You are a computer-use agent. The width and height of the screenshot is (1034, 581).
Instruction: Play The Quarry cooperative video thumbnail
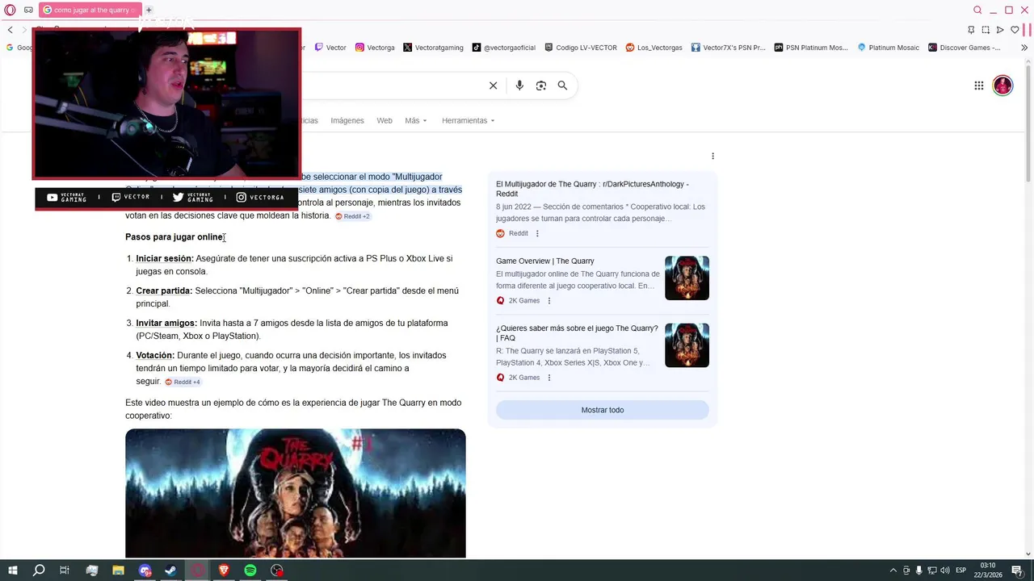(296, 492)
